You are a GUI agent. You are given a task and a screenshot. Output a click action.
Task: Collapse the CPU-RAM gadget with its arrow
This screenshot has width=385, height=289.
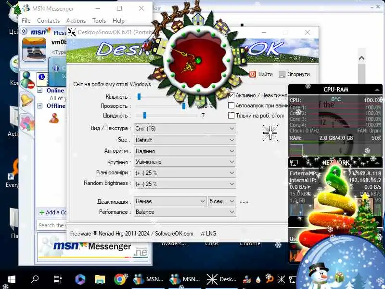click(x=377, y=90)
